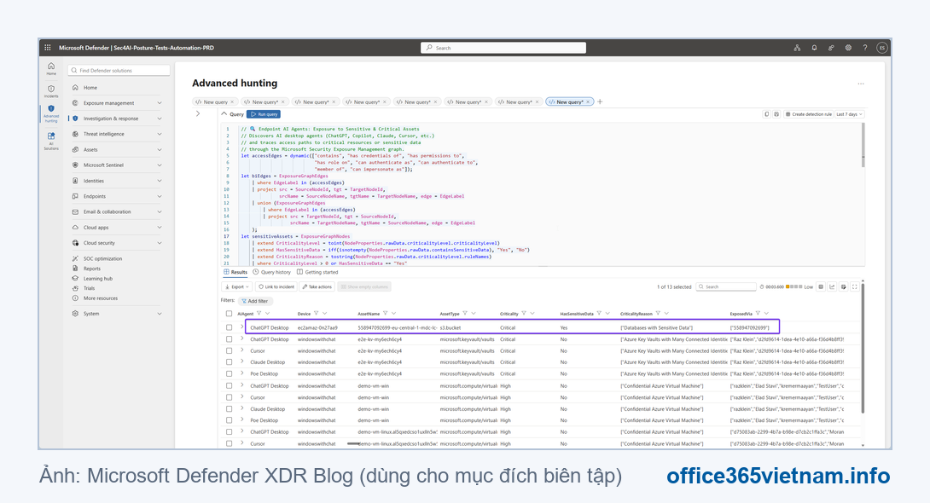This screenshot has width=930, height=503.
Task: Click the Criticality column filter icon
Action: (524, 314)
